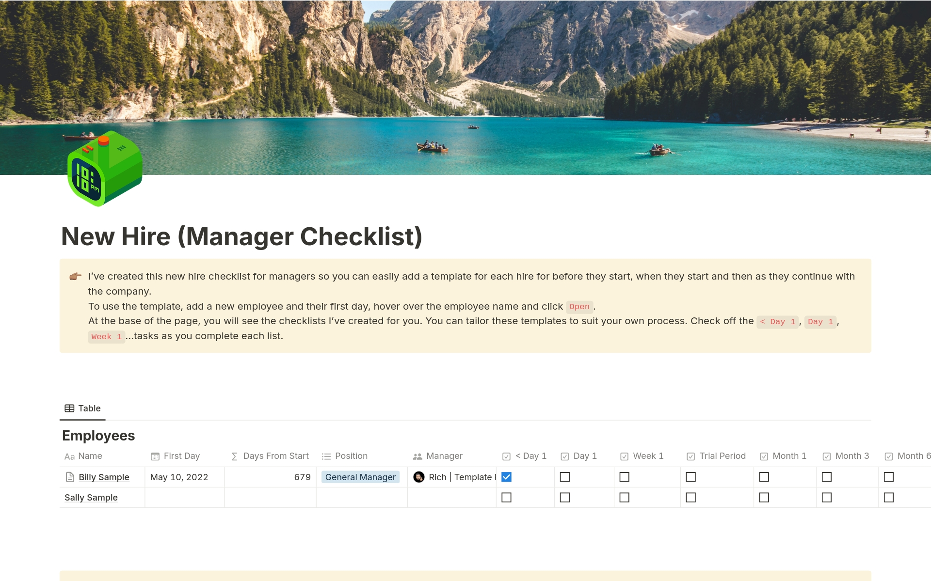Click the pointing hand callout emoji
Viewport: 931px width, 581px height.
point(75,277)
